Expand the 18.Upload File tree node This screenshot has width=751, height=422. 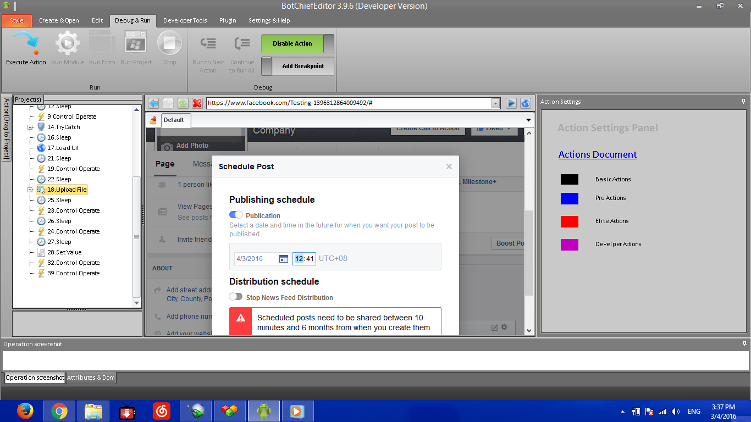30,190
